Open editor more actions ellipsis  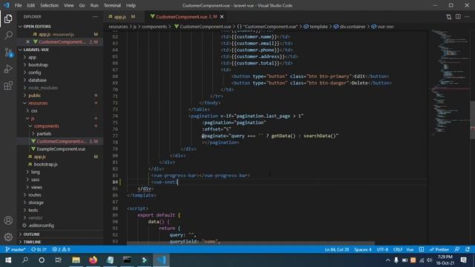pos(467,16)
